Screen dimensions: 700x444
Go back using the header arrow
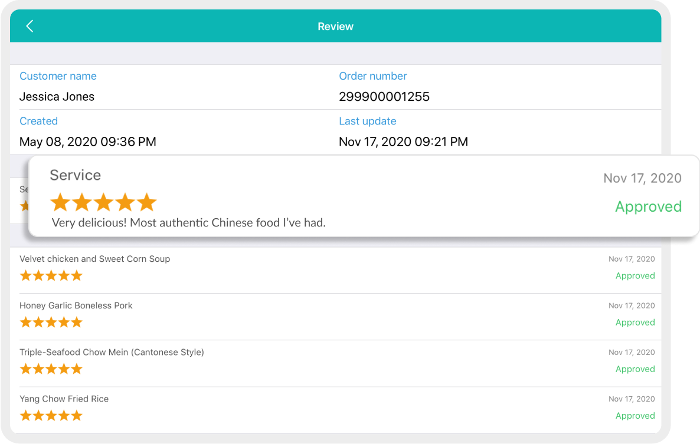coord(30,27)
